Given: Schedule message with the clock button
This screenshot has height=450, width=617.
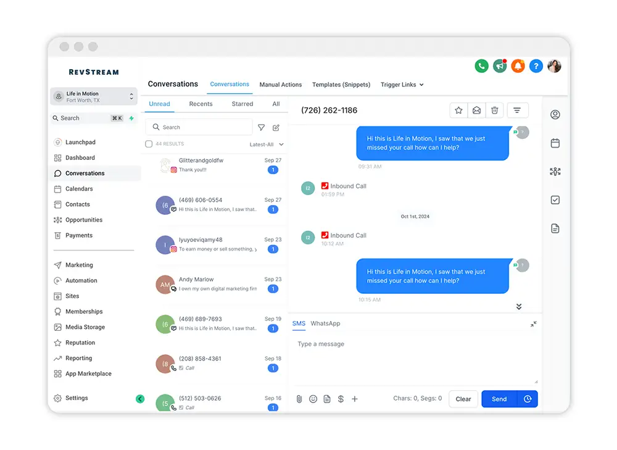Looking at the screenshot, I should (x=528, y=399).
